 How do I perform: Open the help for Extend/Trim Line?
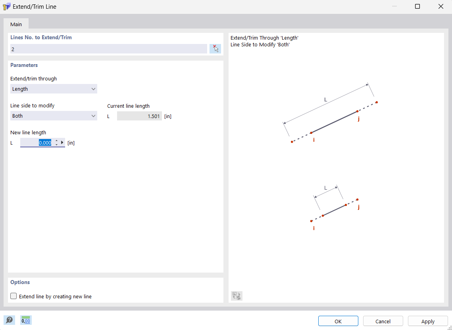[9, 320]
